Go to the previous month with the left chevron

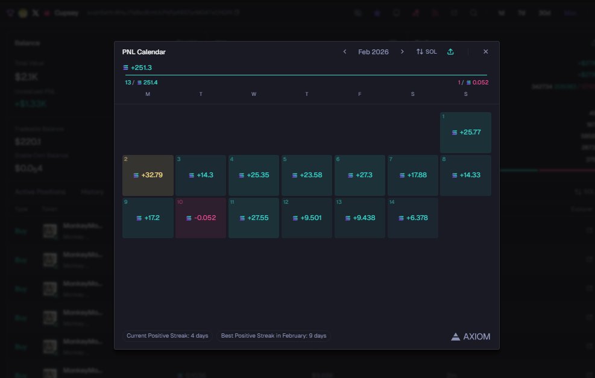click(x=345, y=52)
